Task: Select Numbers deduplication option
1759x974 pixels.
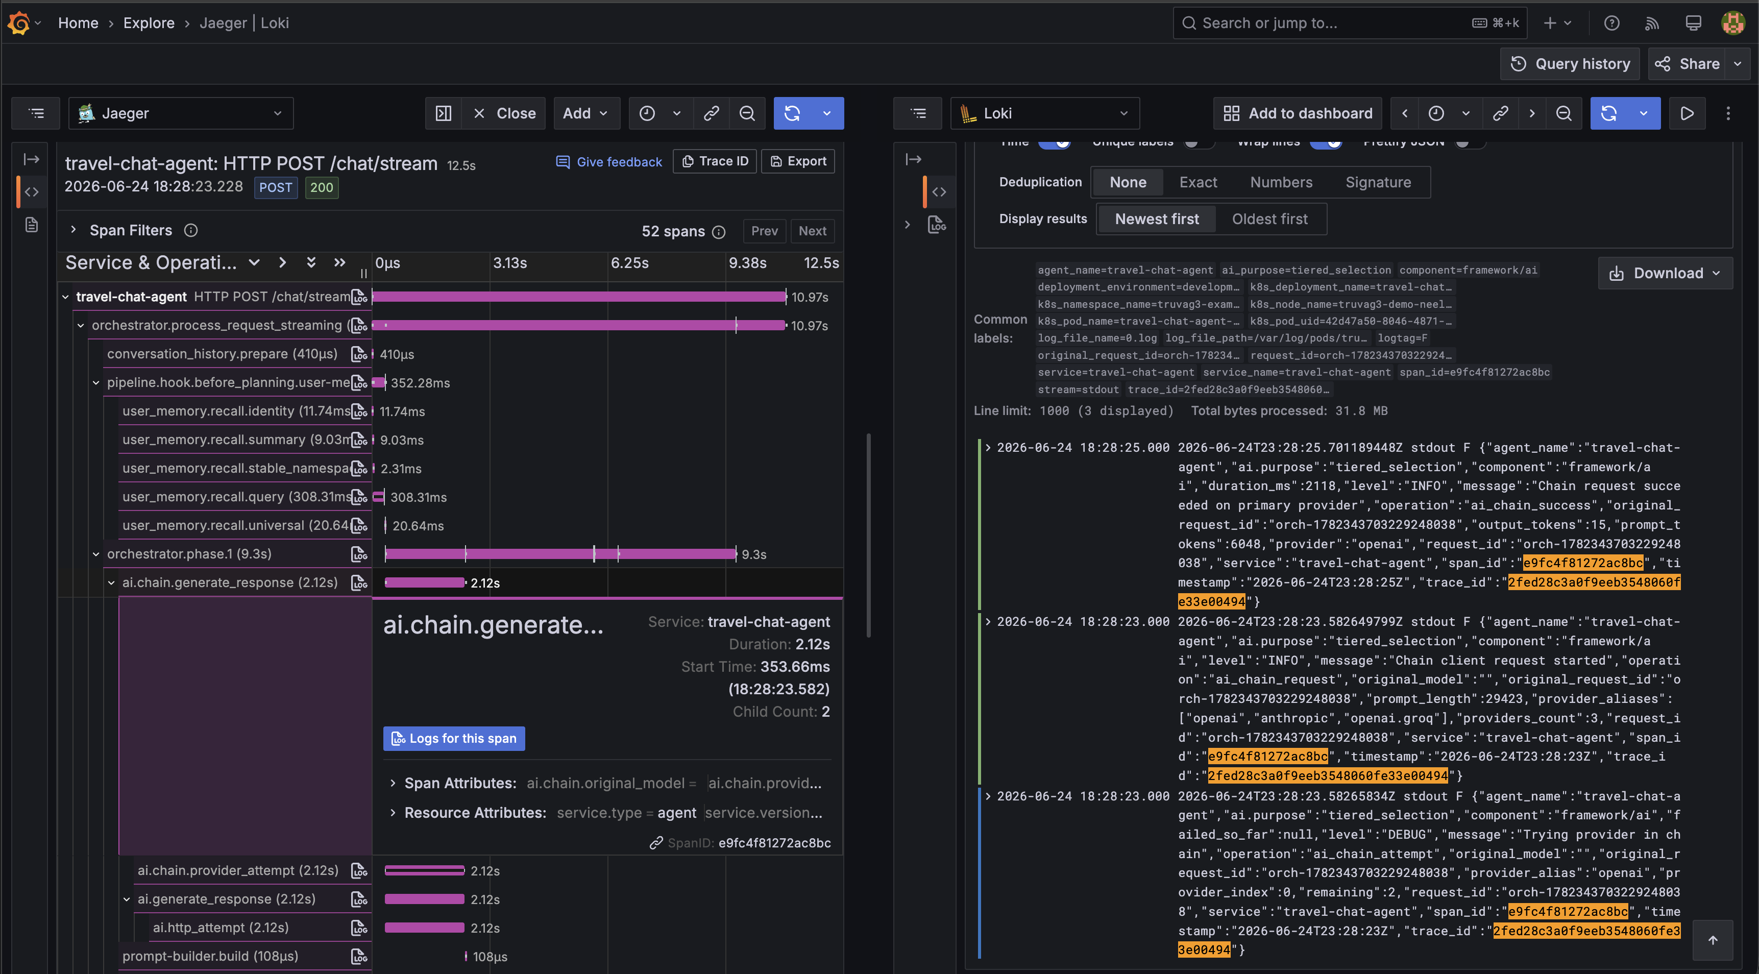Action: coord(1281,182)
